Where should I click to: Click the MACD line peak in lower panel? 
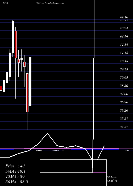point(48,133)
